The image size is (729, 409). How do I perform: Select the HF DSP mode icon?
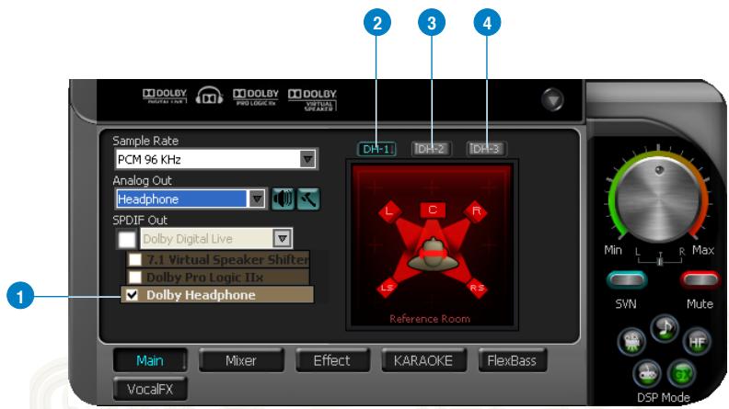click(697, 342)
